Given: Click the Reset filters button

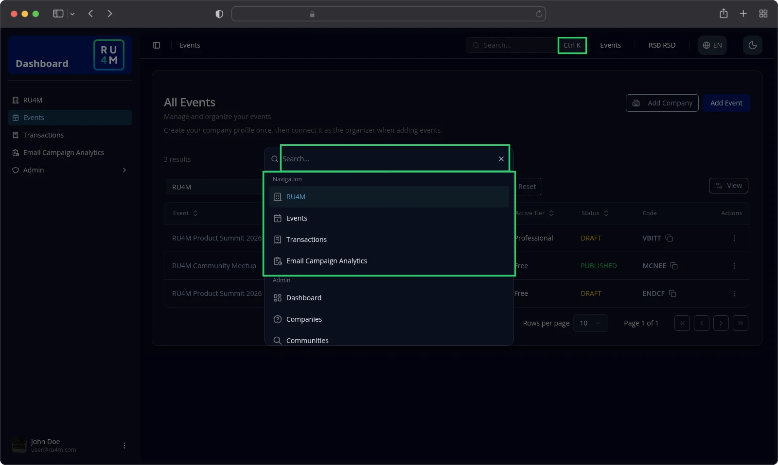Looking at the screenshot, I should pos(527,187).
